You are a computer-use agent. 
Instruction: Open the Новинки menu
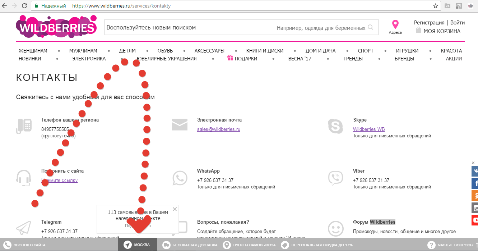pyautogui.click(x=30, y=59)
